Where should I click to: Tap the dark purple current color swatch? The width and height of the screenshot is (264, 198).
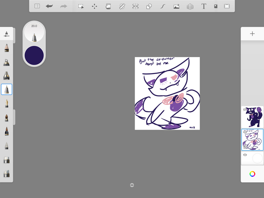(x=34, y=55)
